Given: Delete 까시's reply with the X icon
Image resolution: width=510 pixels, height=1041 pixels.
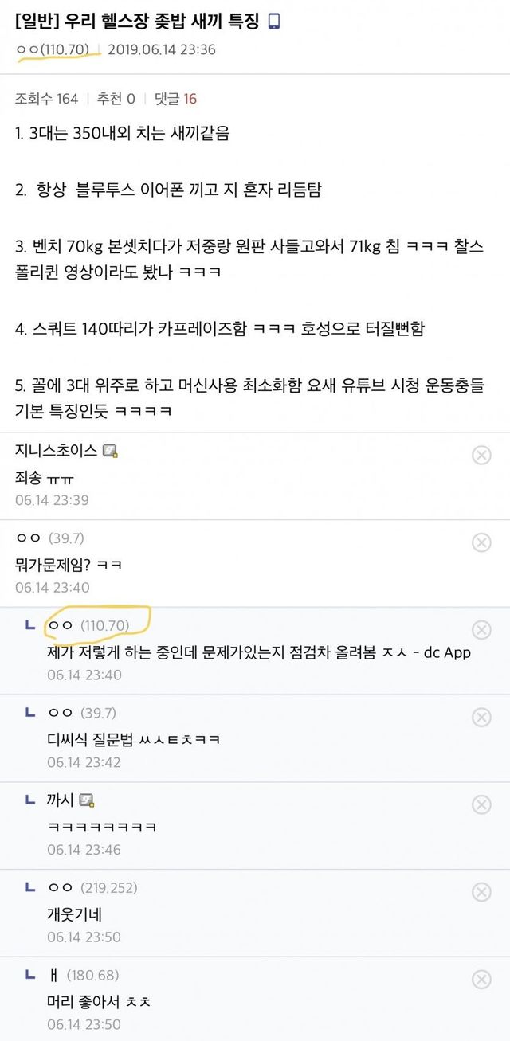Looking at the screenshot, I should 481,804.
